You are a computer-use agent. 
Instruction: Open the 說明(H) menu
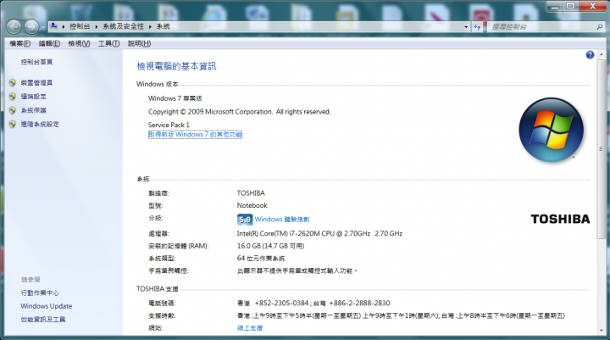(x=139, y=43)
